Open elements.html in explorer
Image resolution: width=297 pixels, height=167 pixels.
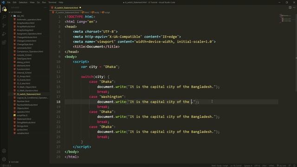pos(24,66)
